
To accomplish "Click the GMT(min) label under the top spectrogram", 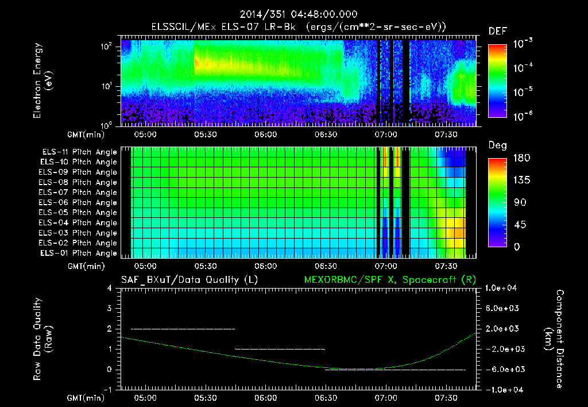I will point(86,135).
